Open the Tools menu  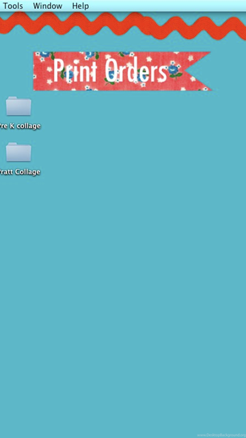(13, 6)
